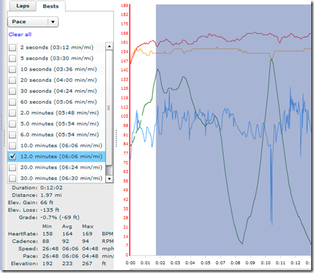Image resolution: width=314 pixels, height=273 pixels.
Task: Click the Clear all link
Action: click(20, 35)
